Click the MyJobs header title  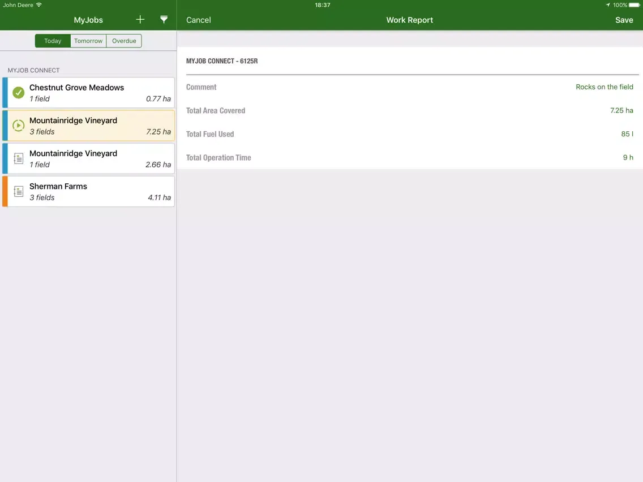(88, 20)
